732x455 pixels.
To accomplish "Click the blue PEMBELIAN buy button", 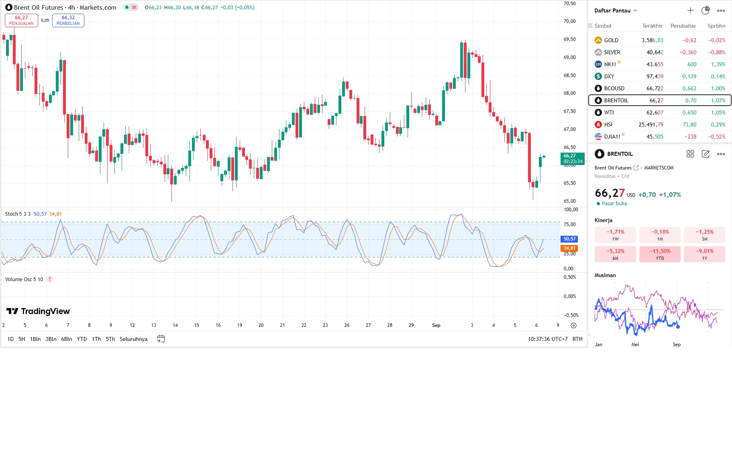I will click(68, 20).
